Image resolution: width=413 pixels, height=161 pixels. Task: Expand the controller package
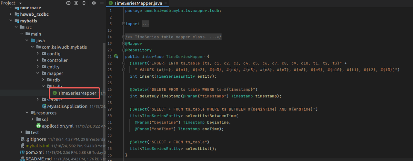38,60
